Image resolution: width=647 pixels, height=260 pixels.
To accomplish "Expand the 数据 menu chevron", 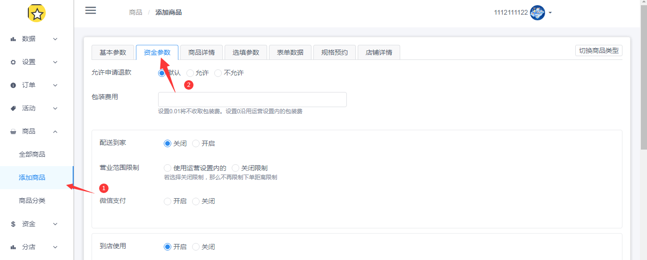I will 55,39.
